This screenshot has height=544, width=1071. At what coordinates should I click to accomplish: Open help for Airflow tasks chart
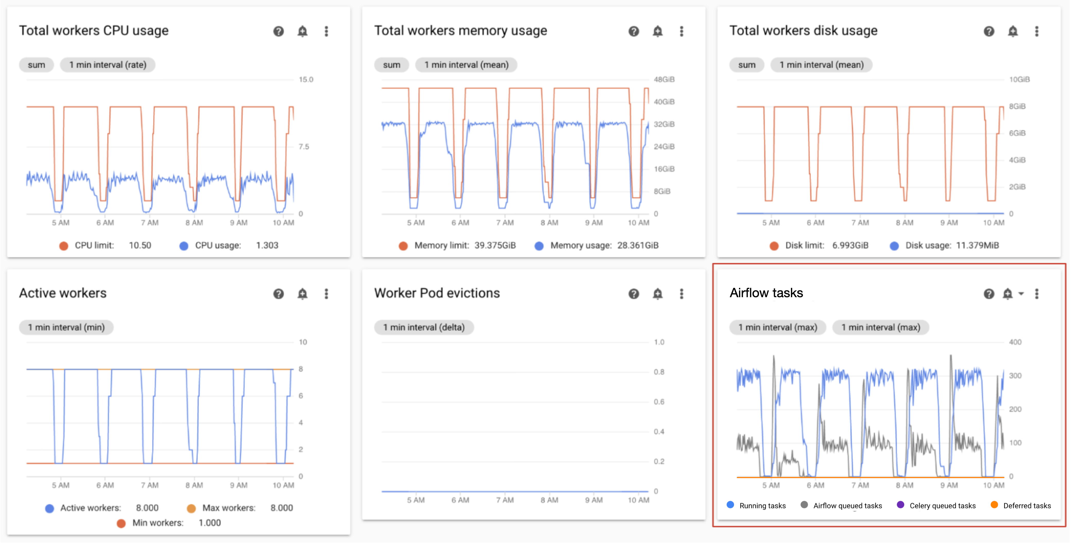[x=989, y=294]
